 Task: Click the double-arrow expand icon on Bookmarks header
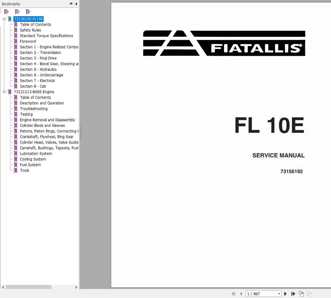(71, 4)
